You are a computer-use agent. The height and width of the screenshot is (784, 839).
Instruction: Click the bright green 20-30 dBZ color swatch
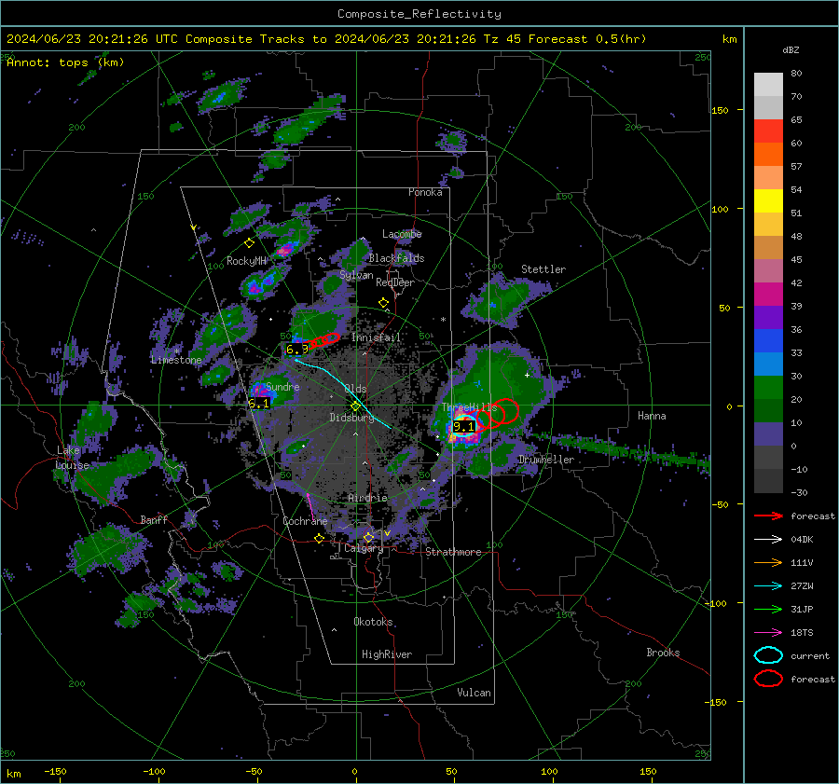(768, 388)
